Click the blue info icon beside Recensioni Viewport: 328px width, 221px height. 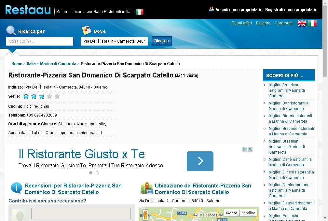coord(17,188)
